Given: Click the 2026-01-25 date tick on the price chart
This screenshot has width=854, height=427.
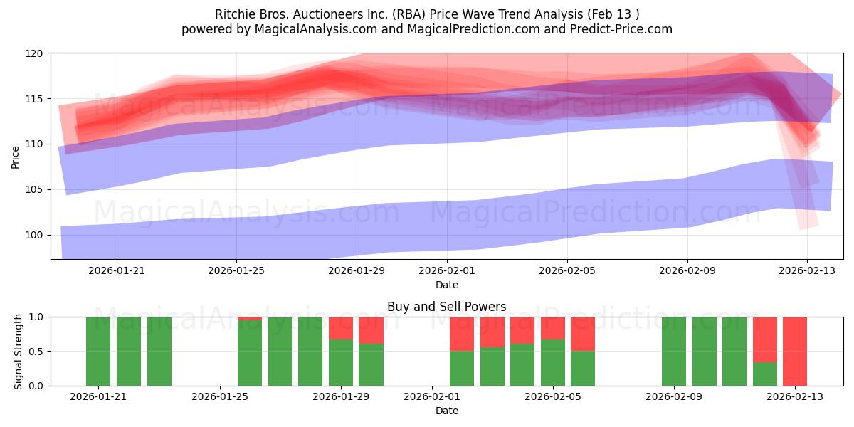Looking at the screenshot, I should click(x=236, y=270).
